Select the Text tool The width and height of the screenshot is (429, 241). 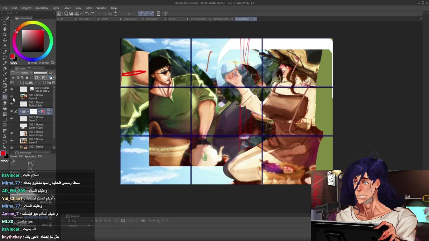coord(5,136)
